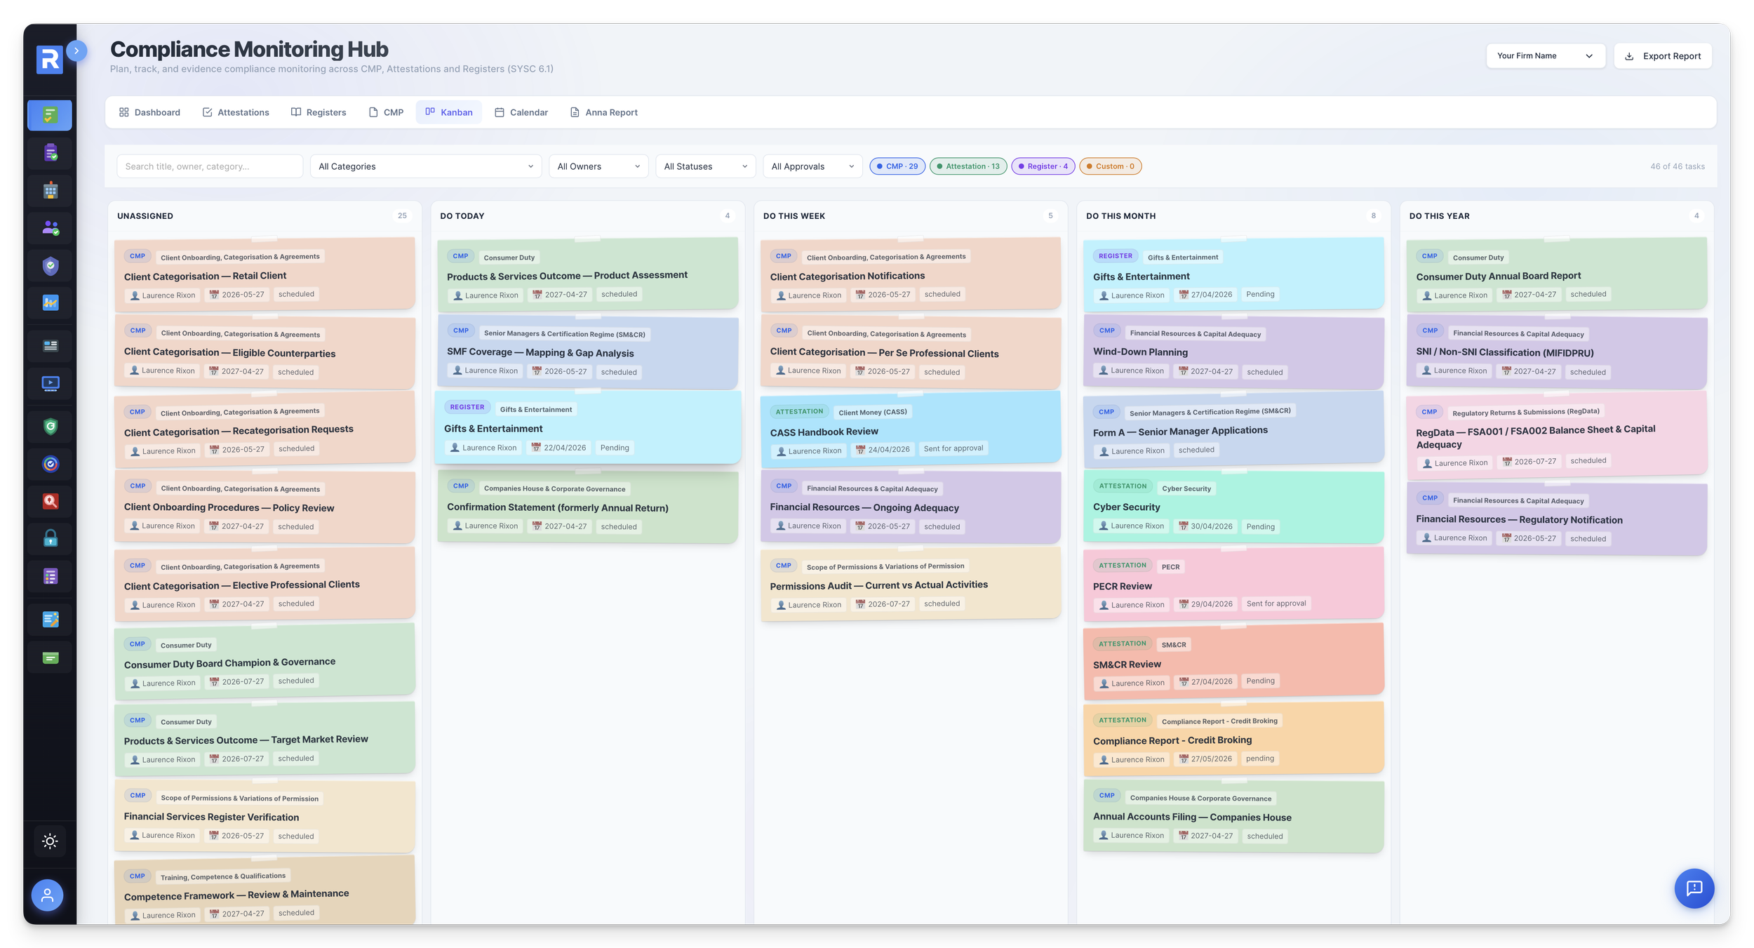Enable the Register · 4 filter chip

pyautogui.click(x=1043, y=166)
